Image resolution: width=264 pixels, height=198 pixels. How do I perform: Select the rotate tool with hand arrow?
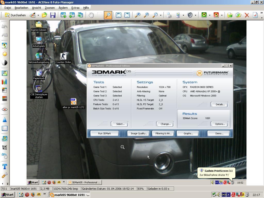click(x=5, y=156)
